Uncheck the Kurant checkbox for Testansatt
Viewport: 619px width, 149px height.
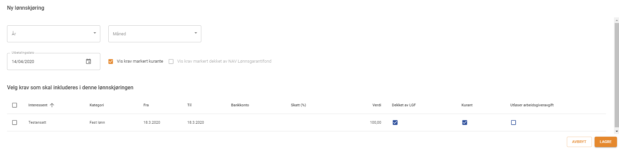pyautogui.click(x=465, y=122)
